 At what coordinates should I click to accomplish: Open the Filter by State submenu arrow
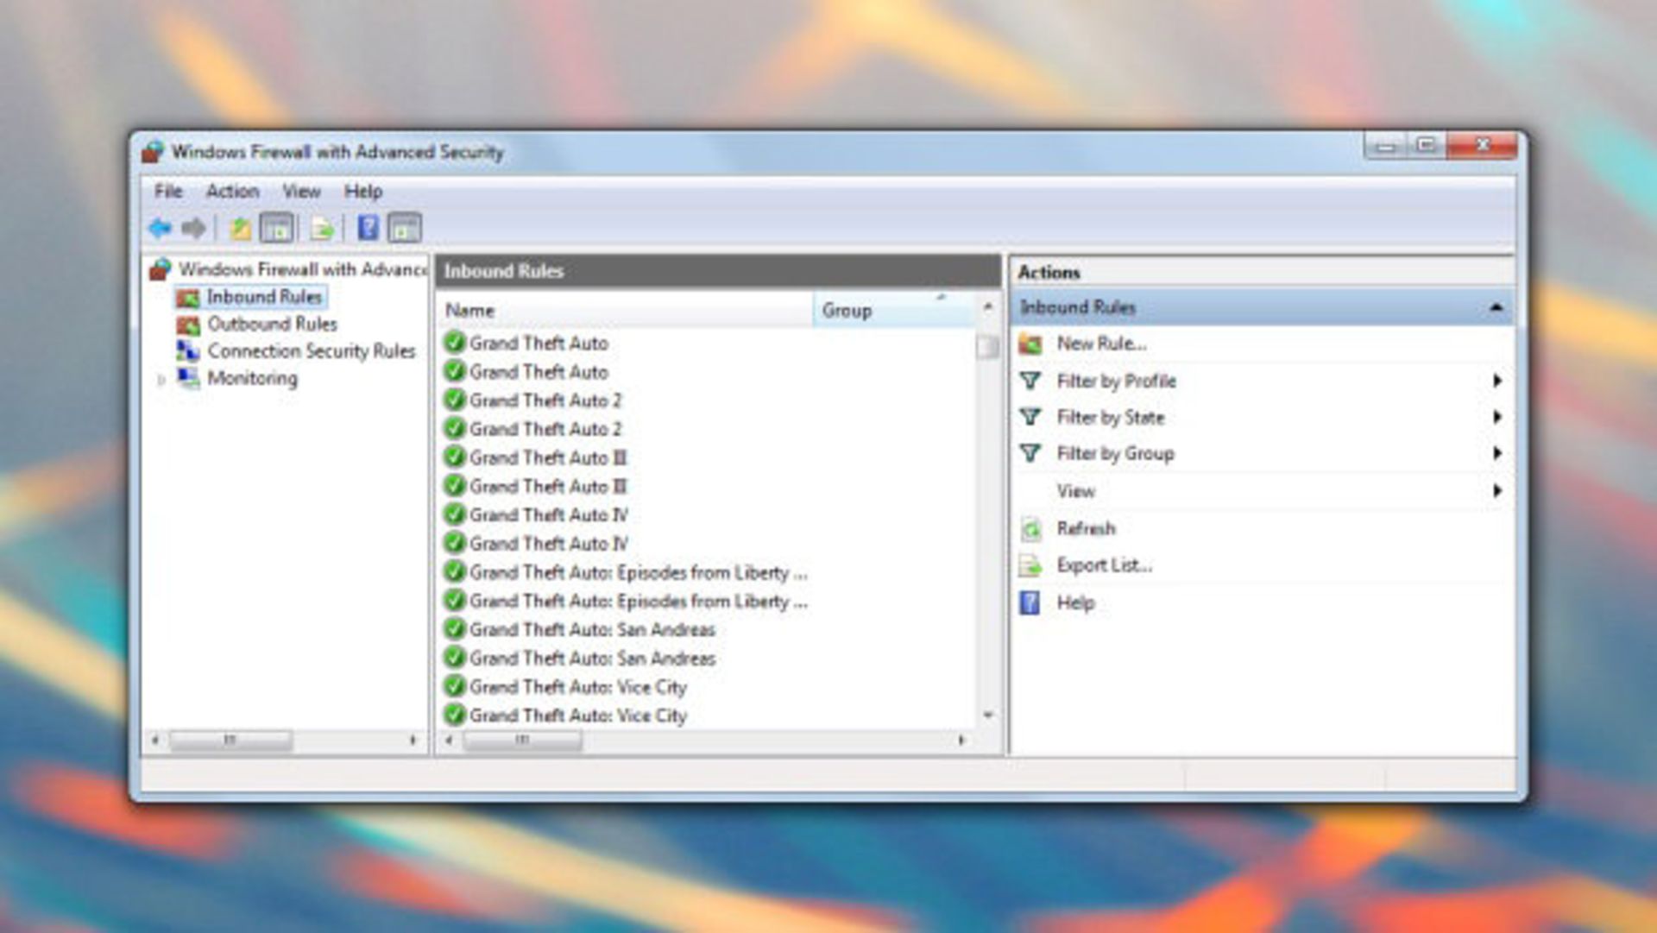click(1497, 417)
